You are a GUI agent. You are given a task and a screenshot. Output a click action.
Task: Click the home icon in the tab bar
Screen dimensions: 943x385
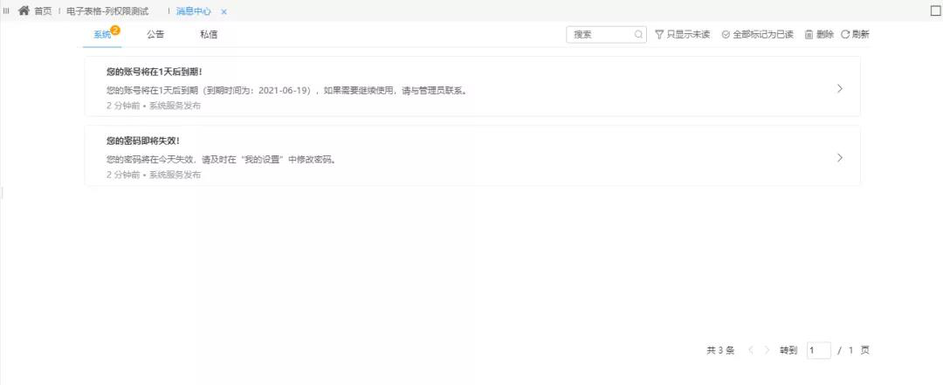click(24, 10)
